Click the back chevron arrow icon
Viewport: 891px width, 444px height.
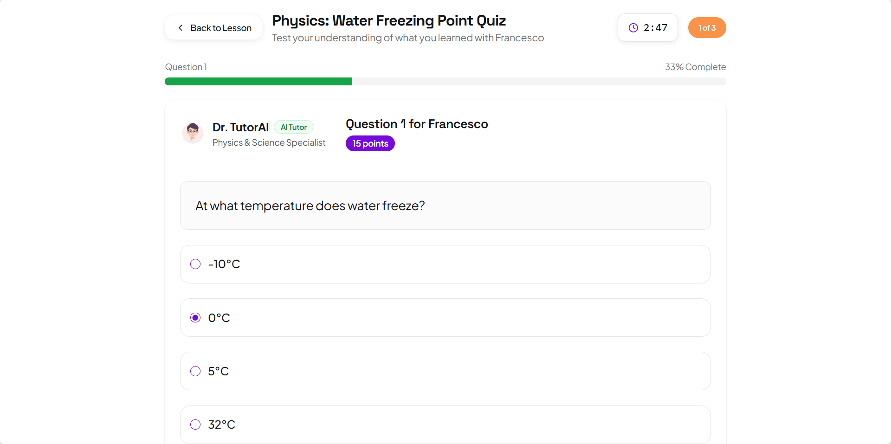click(181, 28)
